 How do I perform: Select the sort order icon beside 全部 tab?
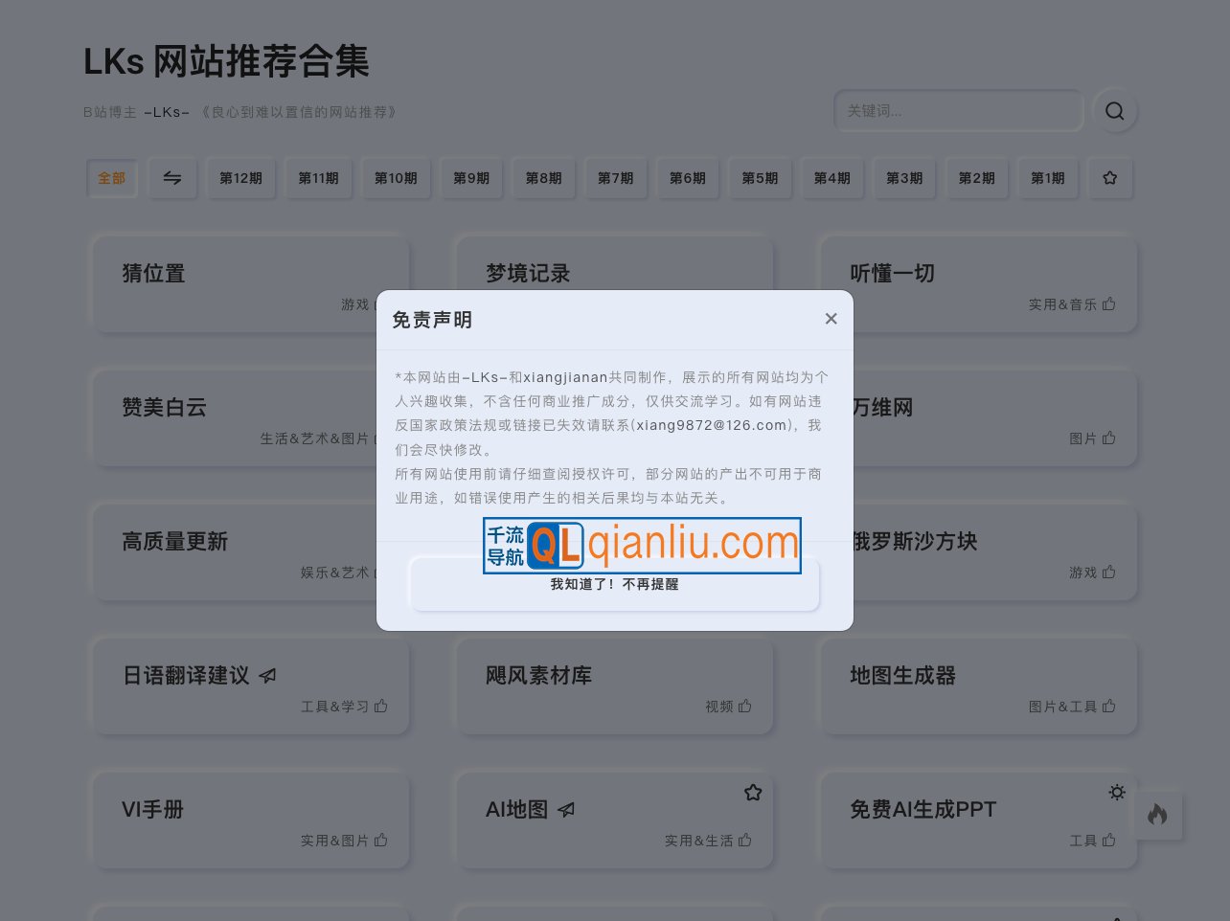172,178
